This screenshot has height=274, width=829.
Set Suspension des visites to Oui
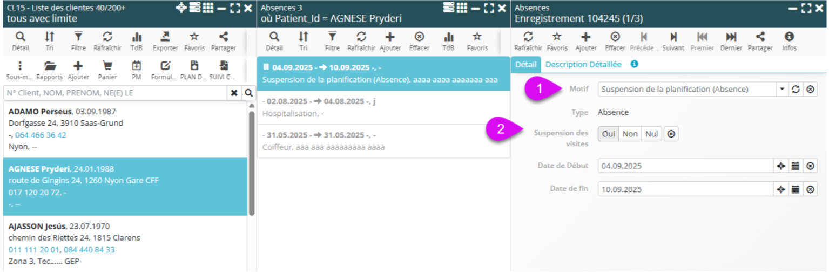coord(608,134)
